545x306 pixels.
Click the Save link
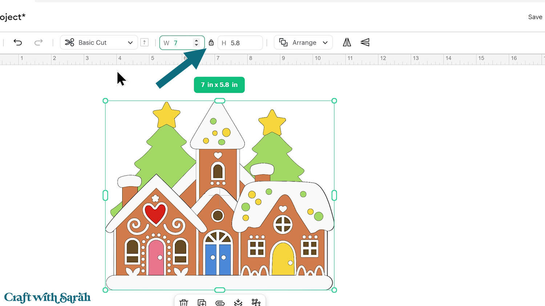pos(535,17)
